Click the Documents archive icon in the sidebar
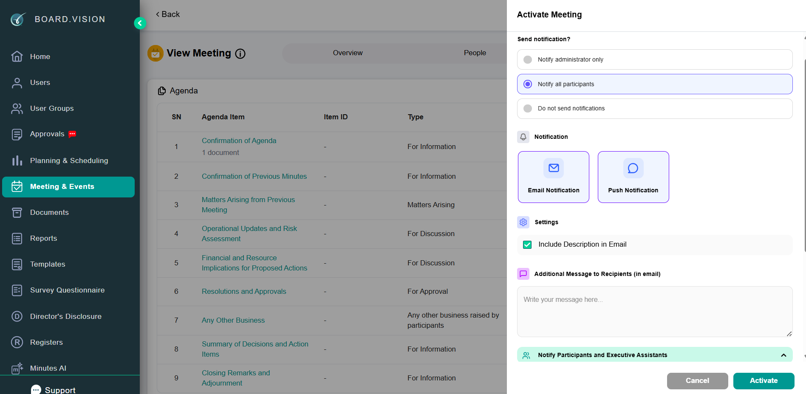The width and height of the screenshot is (806, 394). click(17, 213)
